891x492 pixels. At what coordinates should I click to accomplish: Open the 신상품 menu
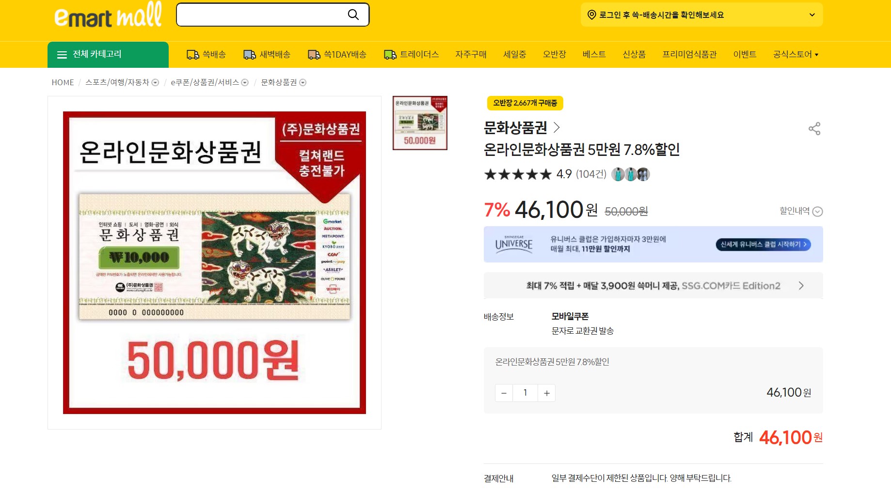(634, 55)
